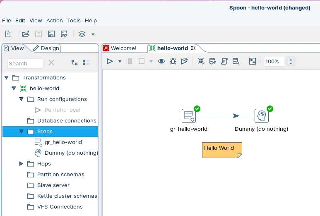Run the transformation with the play icon
The height and width of the screenshot is (216, 320).
click(x=110, y=61)
